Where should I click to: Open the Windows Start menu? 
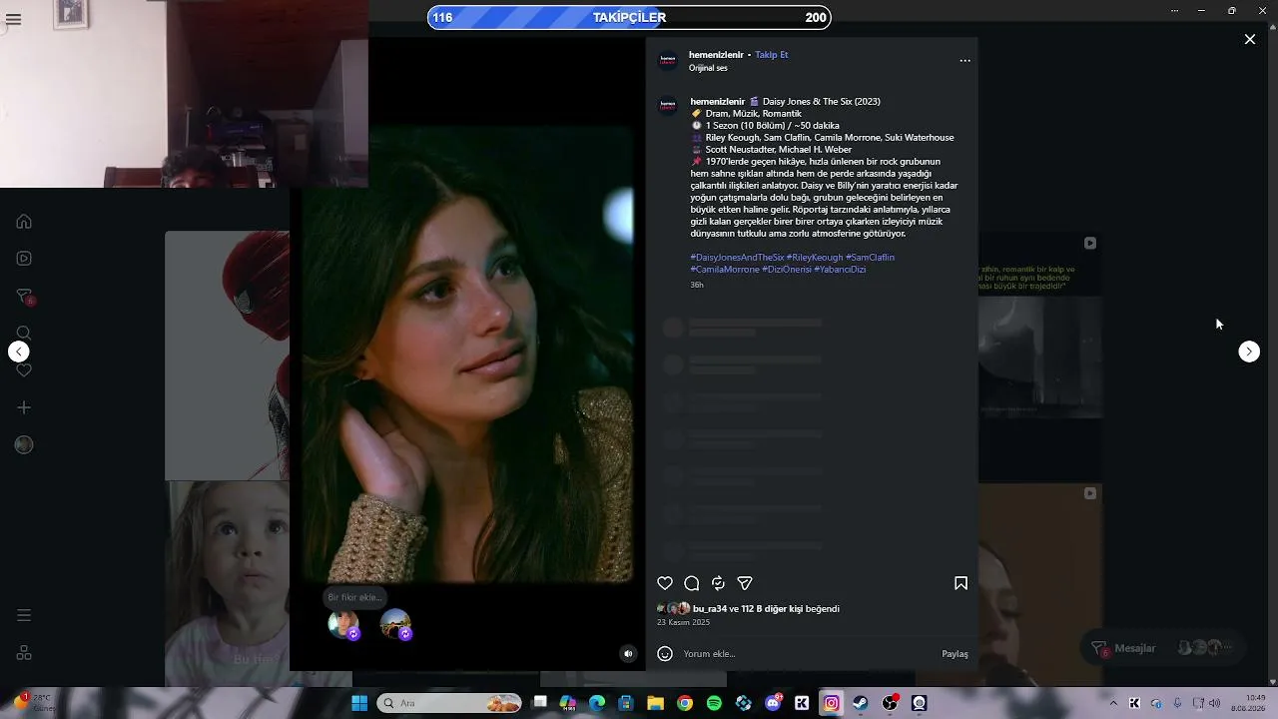tap(359, 703)
